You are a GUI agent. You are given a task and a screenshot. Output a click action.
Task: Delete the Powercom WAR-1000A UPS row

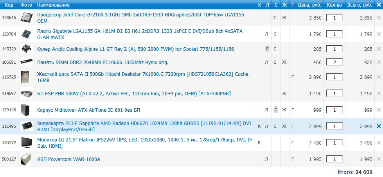point(378,159)
